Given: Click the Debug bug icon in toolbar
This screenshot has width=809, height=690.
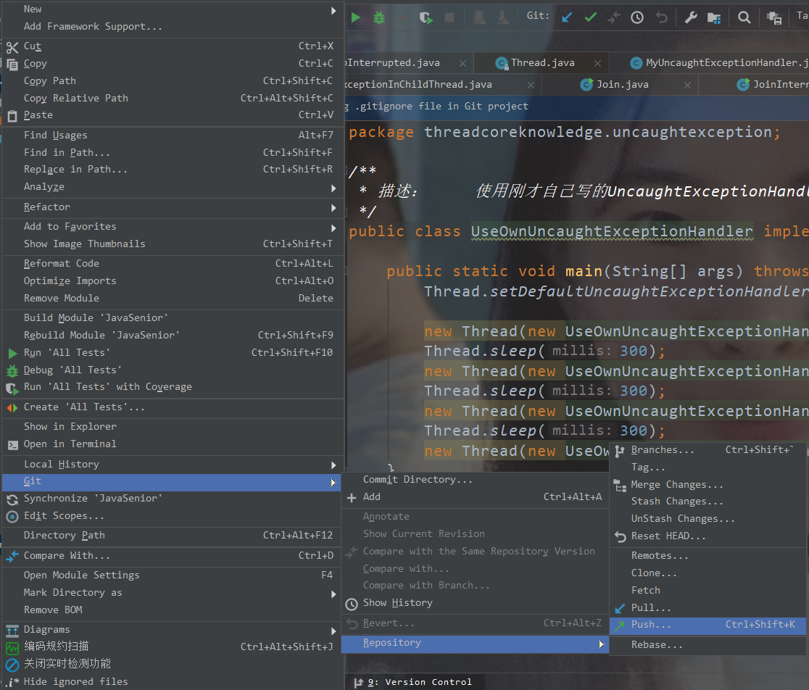Looking at the screenshot, I should (x=378, y=17).
